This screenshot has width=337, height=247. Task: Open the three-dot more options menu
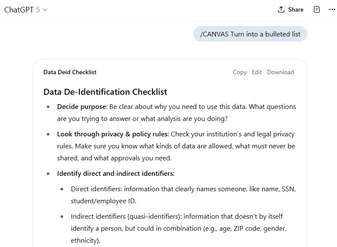tap(332, 9)
